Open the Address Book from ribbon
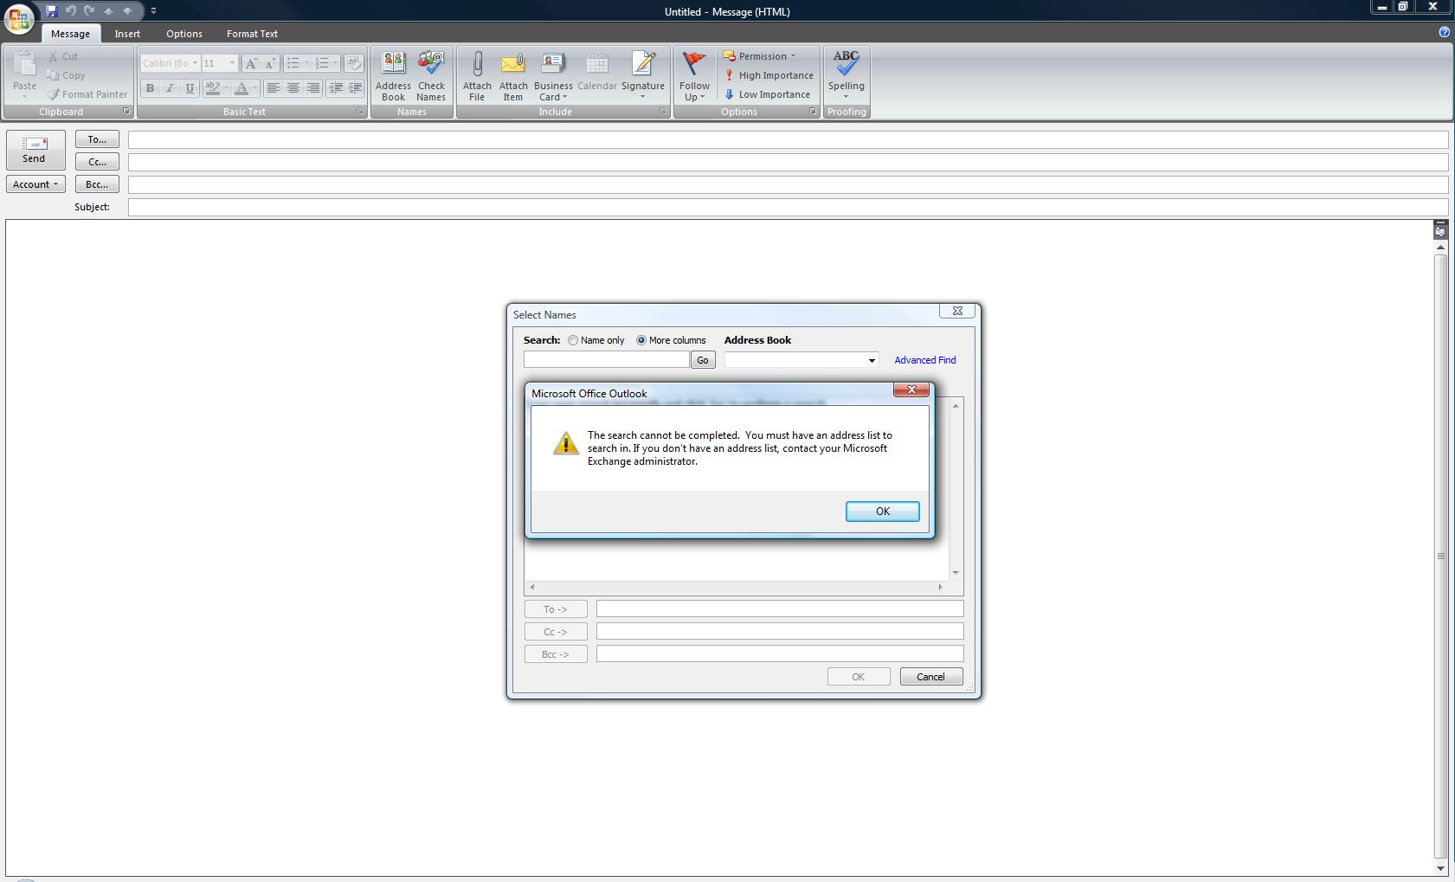Image resolution: width=1455 pixels, height=882 pixels. 393,76
